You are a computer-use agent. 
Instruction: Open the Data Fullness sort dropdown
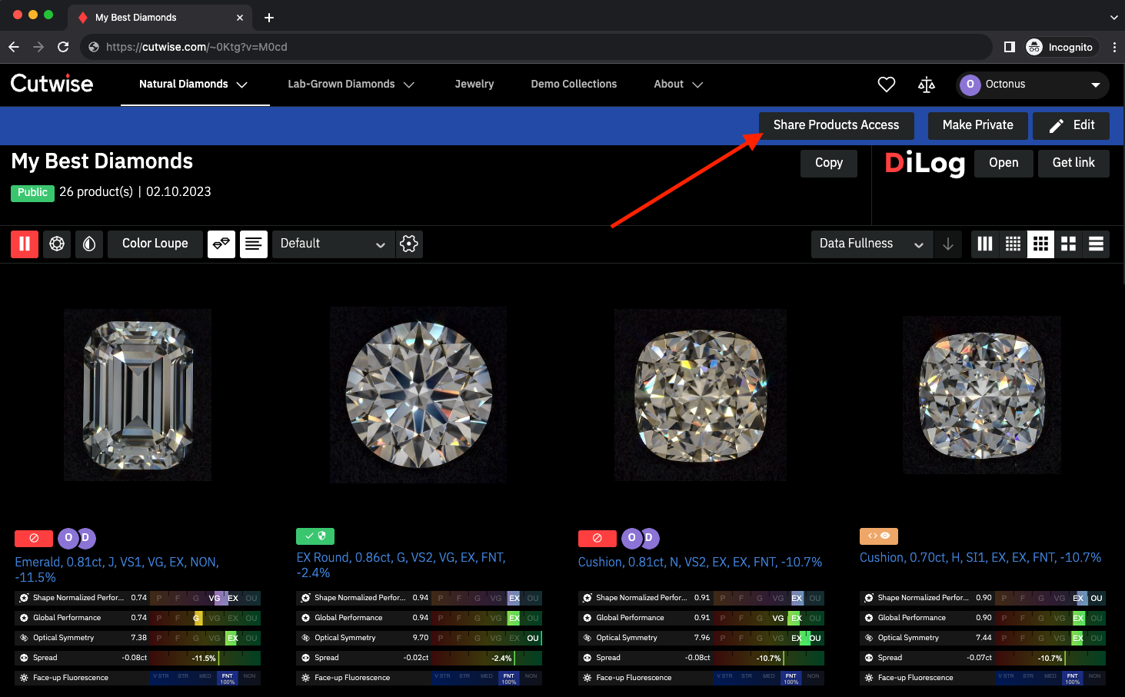coord(871,244)
